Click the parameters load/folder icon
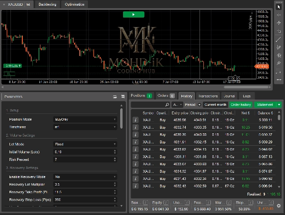 (x=115, y=97)
